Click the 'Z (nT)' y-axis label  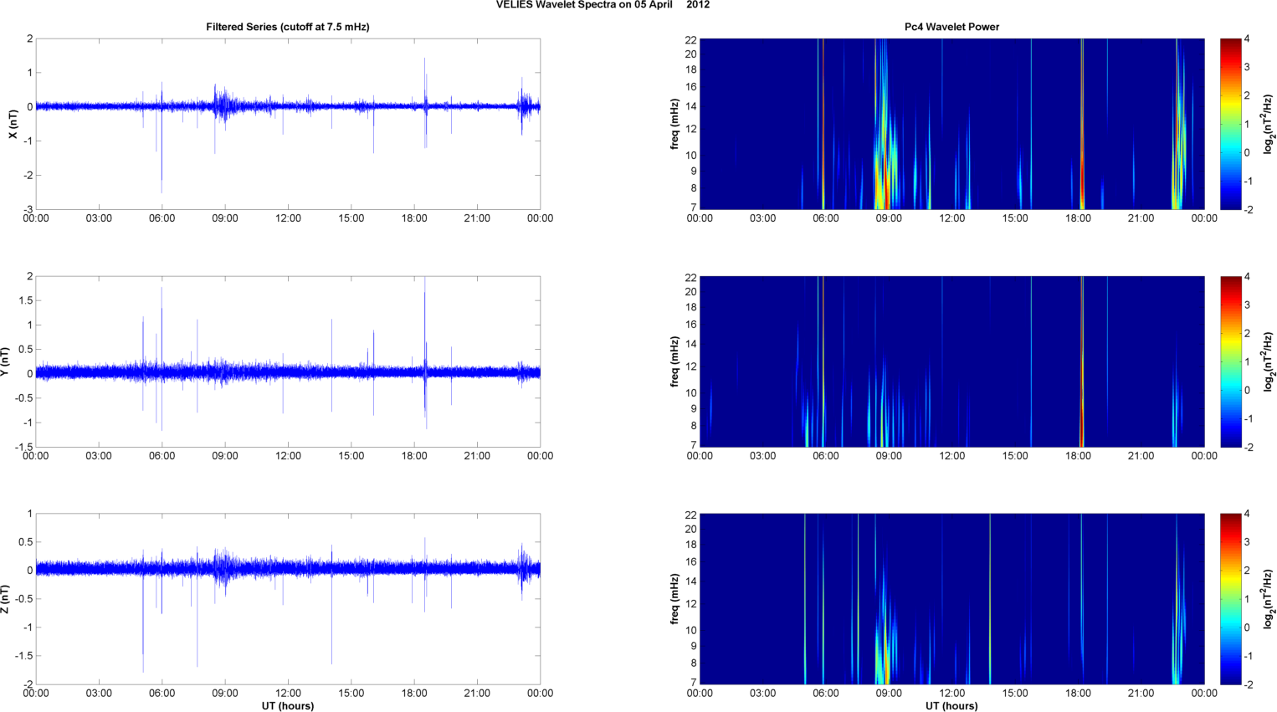(5, 599)
